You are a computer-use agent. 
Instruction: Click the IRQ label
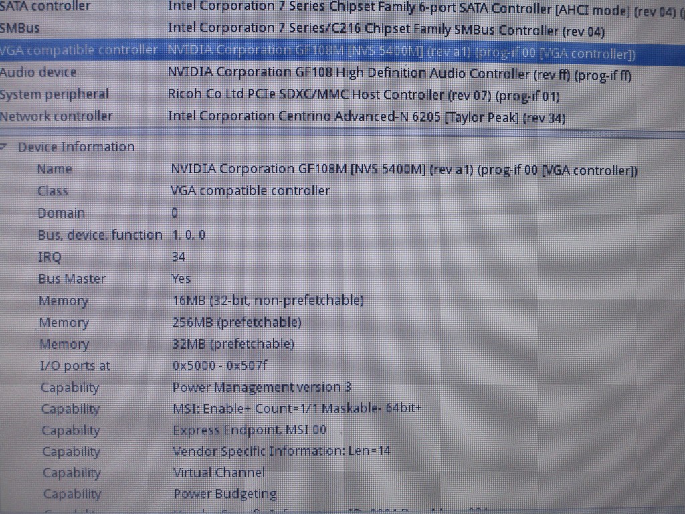coord(50,257)
